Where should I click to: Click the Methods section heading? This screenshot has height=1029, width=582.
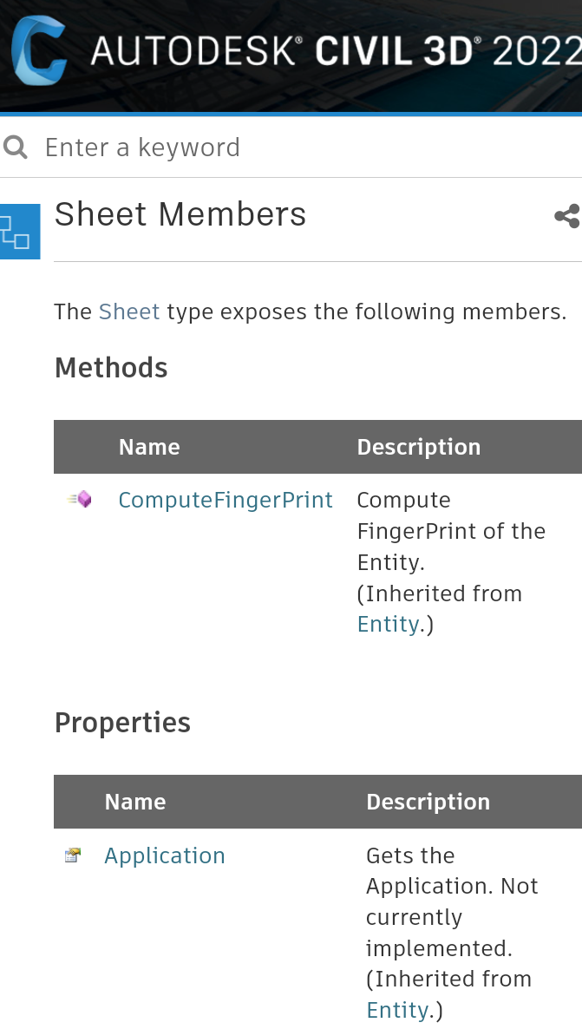point(111,368)
